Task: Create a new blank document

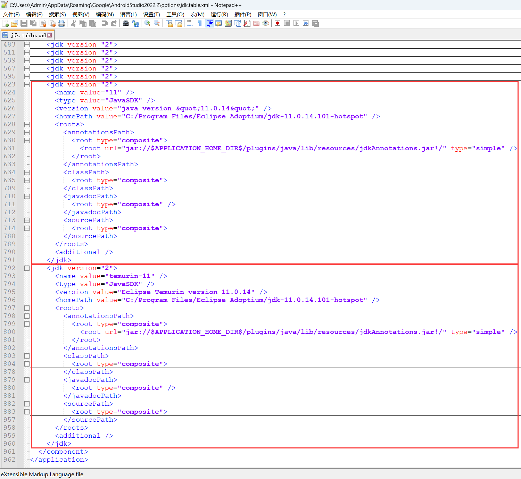Action: coord(6,23)
